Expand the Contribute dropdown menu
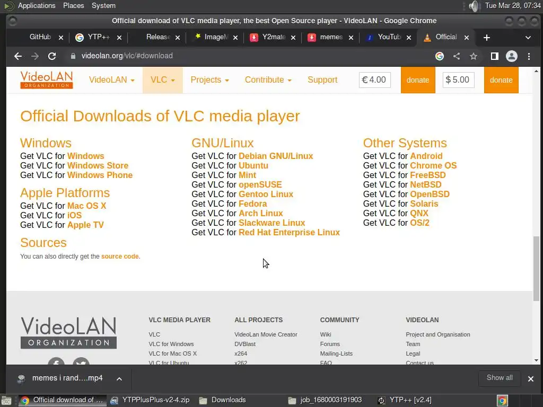This screenshot has height=407, width=543. coord(268,80)
